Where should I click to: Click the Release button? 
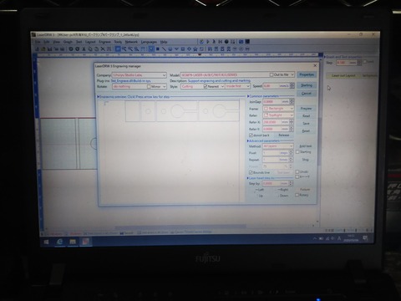click(x=284, y=135)
